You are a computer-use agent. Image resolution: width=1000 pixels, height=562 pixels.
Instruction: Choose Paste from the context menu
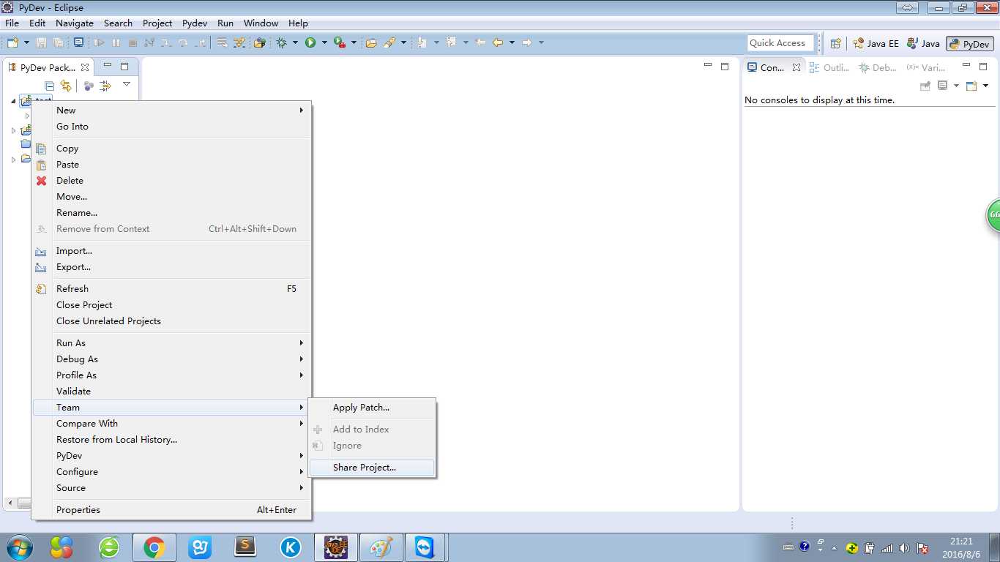[172, 165]
